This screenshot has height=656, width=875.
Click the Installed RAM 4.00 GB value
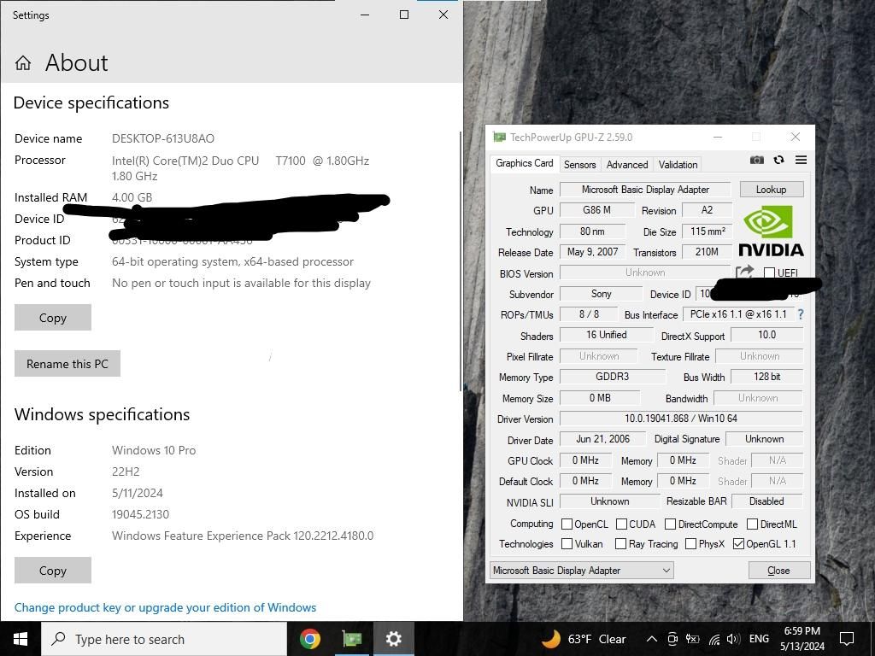pos(132,197)
